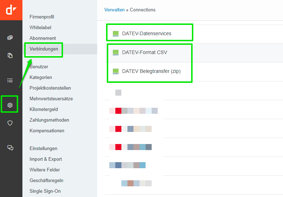Open the settings gear sidebar icon
The width and height of the screenshot is (283, 197).
(x=10, y=105)
